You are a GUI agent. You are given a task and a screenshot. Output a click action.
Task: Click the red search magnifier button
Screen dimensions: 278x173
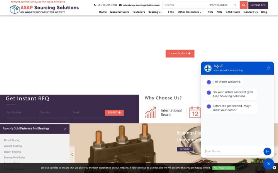pos(244,5)
